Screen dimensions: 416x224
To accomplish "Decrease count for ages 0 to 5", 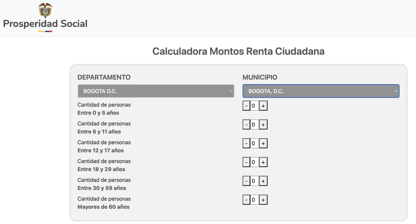I will coord(246,106).
